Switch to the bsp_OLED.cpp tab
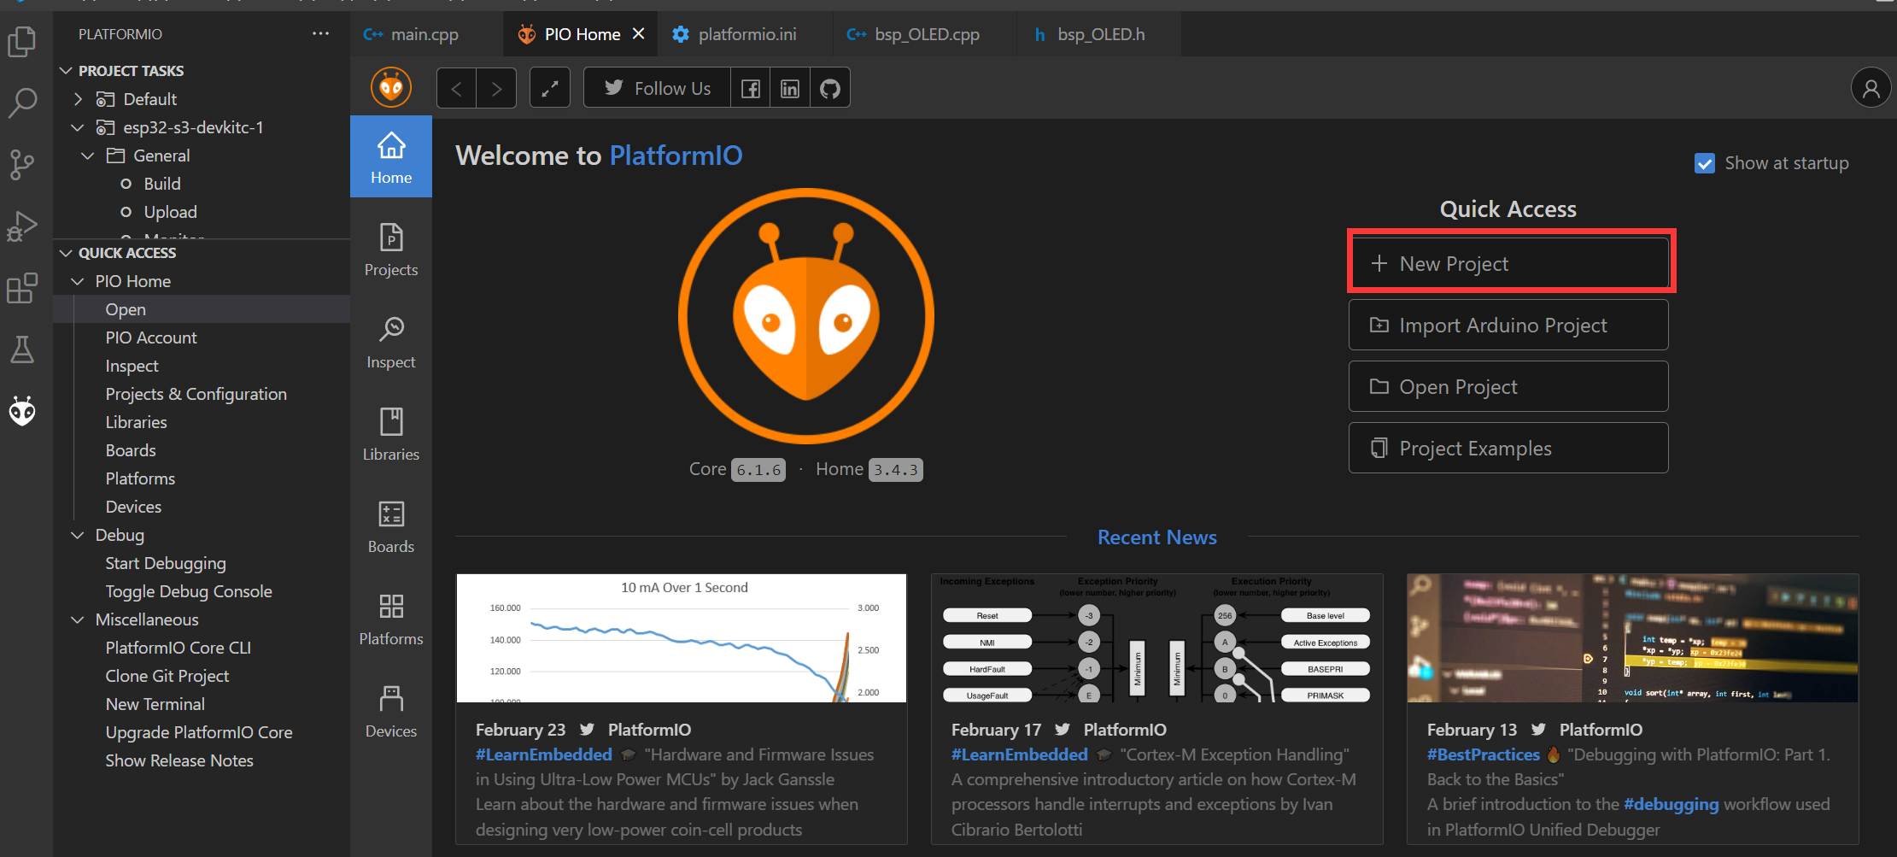The image size is (1897, 857). click(926, 34)
